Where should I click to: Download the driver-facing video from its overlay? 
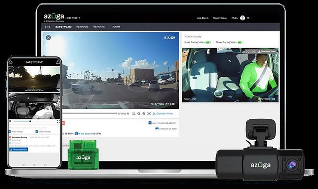(x=267, y=51)
